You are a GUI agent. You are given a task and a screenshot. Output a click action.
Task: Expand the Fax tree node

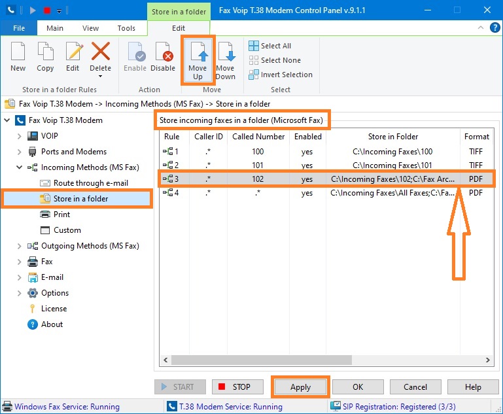click(19, 262)
